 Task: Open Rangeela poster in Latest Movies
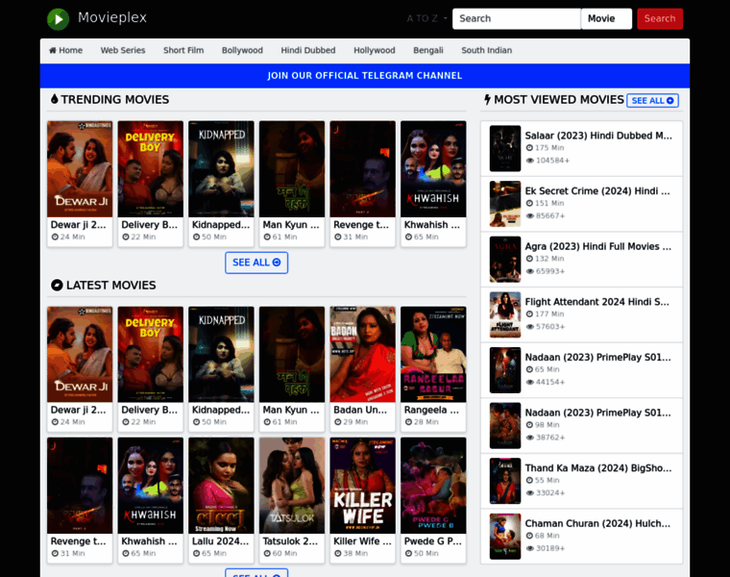click(433, 354)
